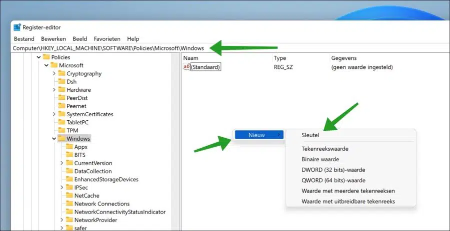Select the Windows key label
The image size is (450, 231).
[78, 139]
